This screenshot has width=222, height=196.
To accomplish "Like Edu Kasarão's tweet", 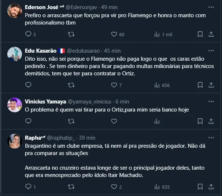I will [114, 85].
